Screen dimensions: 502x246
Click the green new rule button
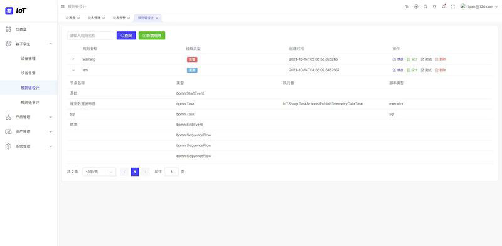click(152, 36)
